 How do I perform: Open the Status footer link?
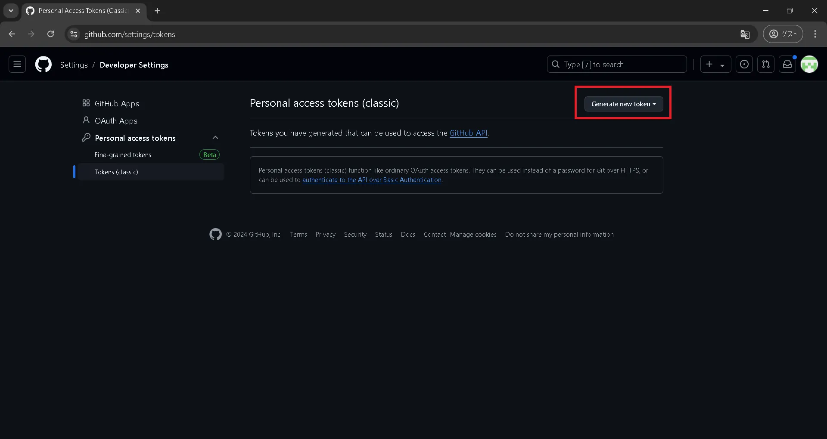tap(383, 235)
